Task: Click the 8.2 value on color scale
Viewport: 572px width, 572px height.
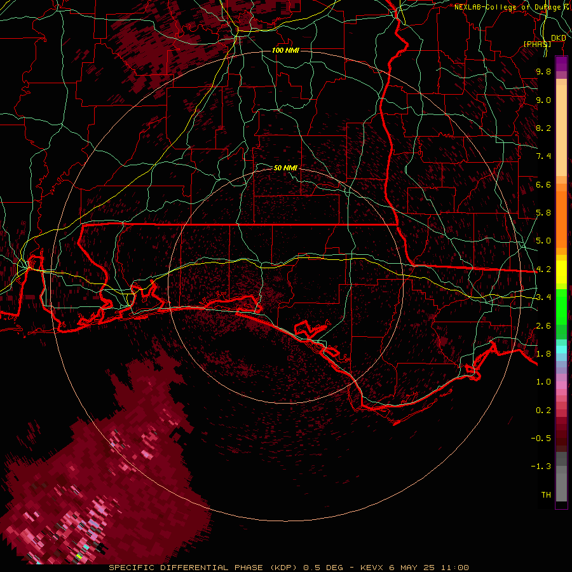Action: pos(543,128)
